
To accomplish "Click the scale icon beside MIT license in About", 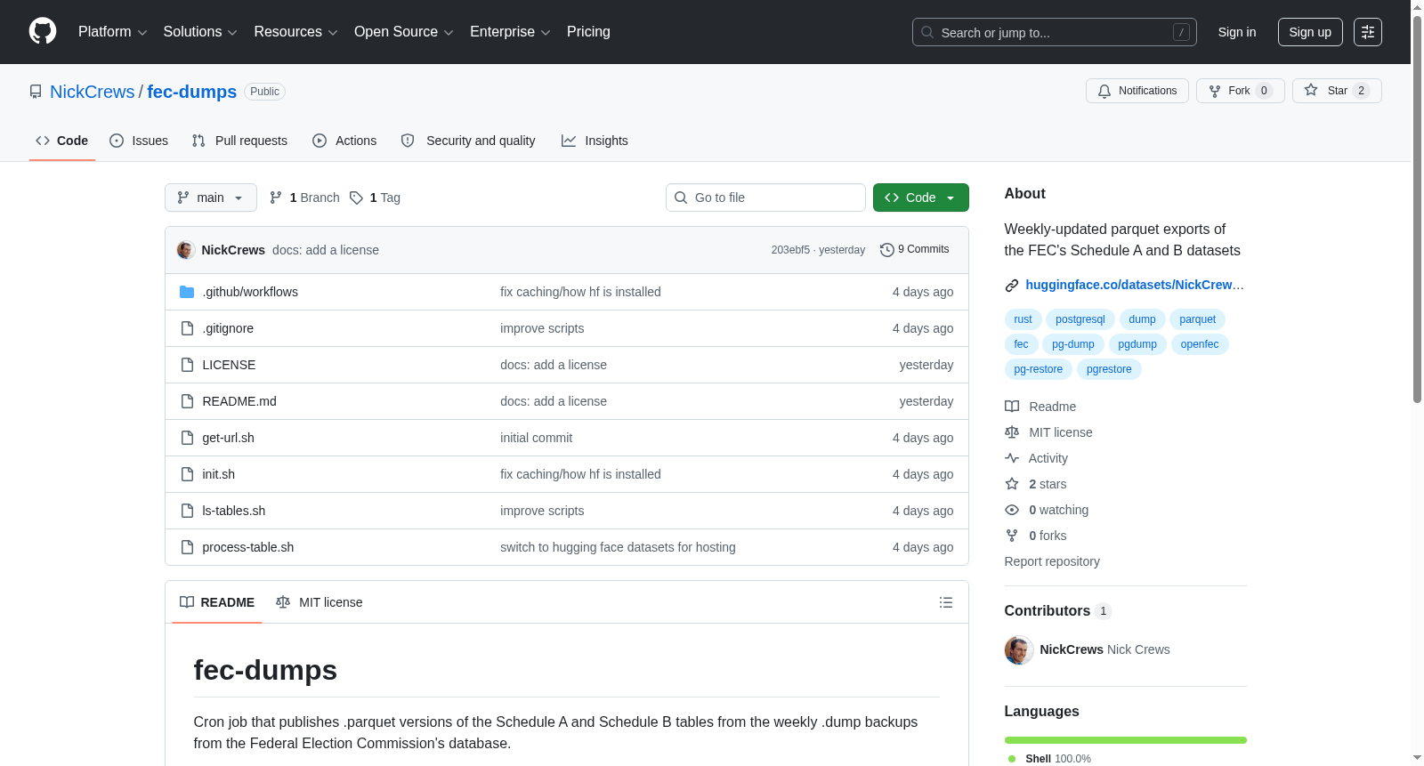I will coord(1012,432).
